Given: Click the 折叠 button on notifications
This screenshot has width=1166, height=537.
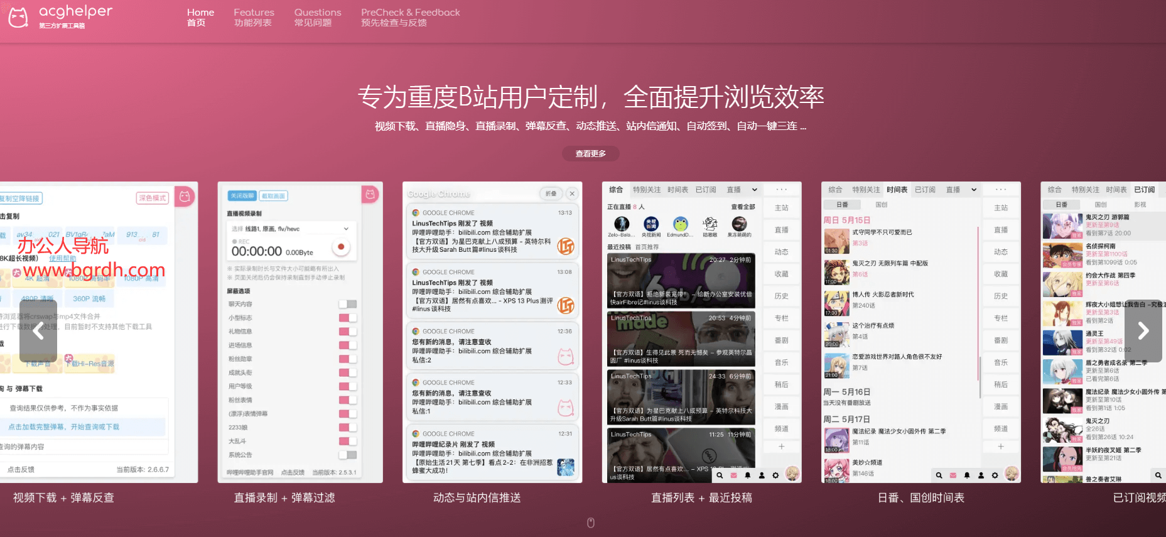Looking at the screenshot, I should pos(551,193).
